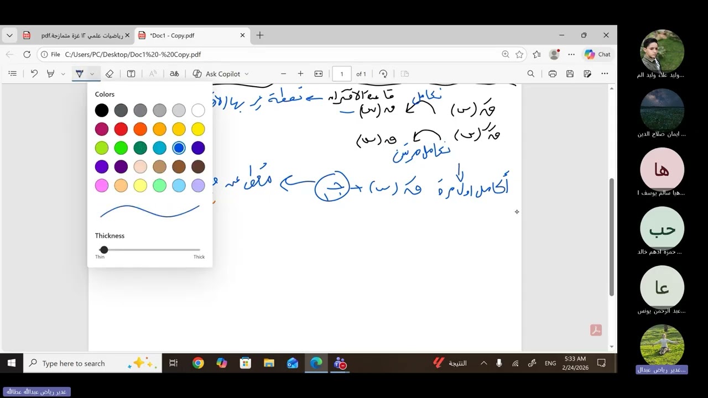Open the browser profile avatar
708x398 pixels.
pyautogui.click(x=554, y=54)
